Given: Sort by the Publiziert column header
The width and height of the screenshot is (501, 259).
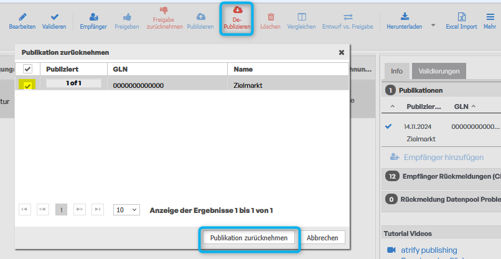Looking at the screenshot, I should [62, 69].
